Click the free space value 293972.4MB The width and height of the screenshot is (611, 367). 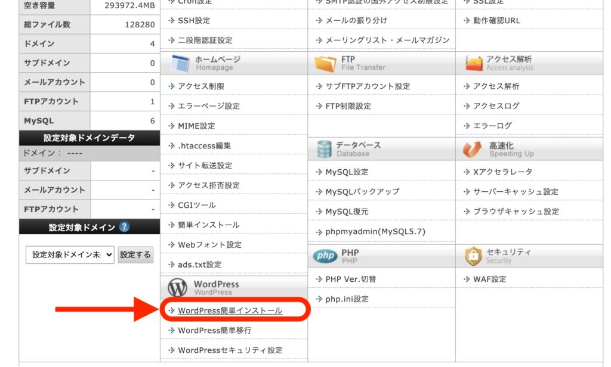pyautogui.click(x=129, y=5)
